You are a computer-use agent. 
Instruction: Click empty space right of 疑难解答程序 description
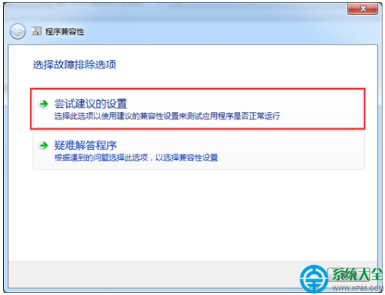pyautogui.click(x=290, y=157)
